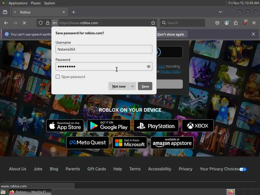Close the Roblox tab
Screen dimensions: 260x195
tap(64, 12)
